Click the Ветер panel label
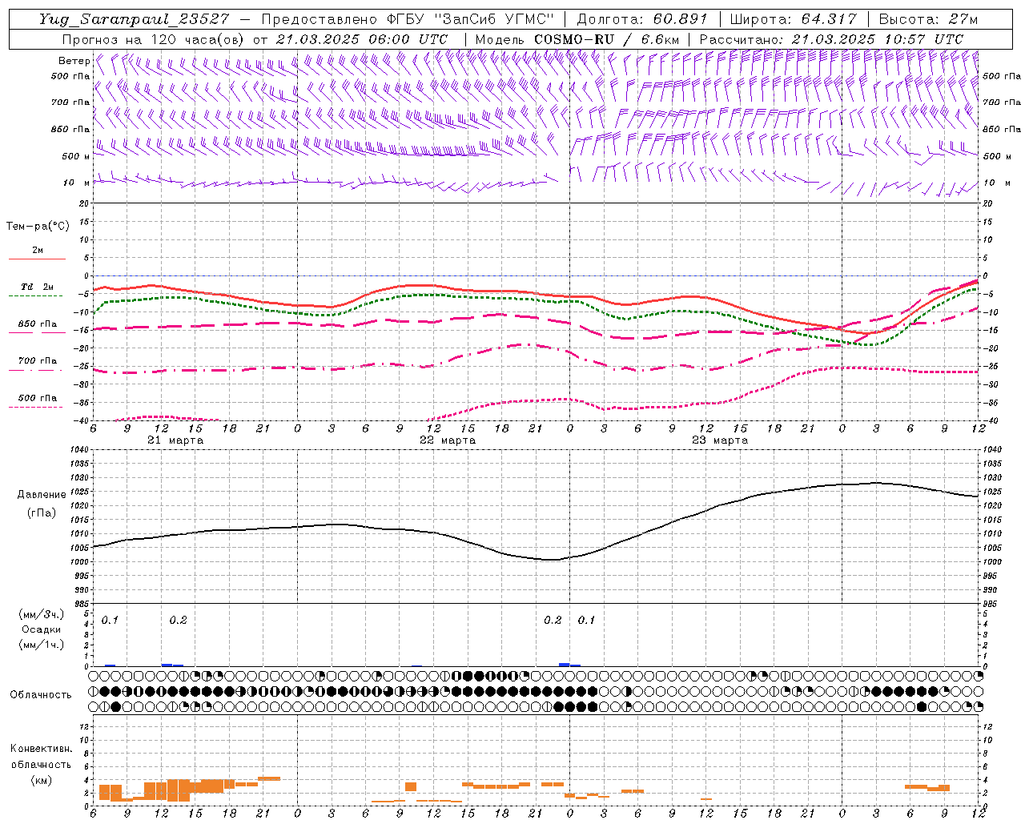 (x=74, y=61)
